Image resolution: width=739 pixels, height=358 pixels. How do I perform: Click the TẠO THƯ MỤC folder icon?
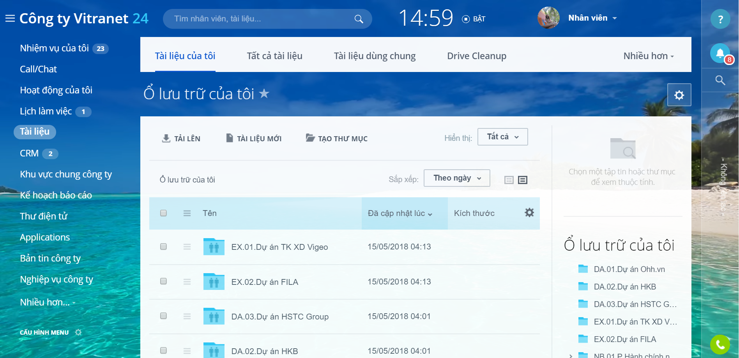pos(310,138)
